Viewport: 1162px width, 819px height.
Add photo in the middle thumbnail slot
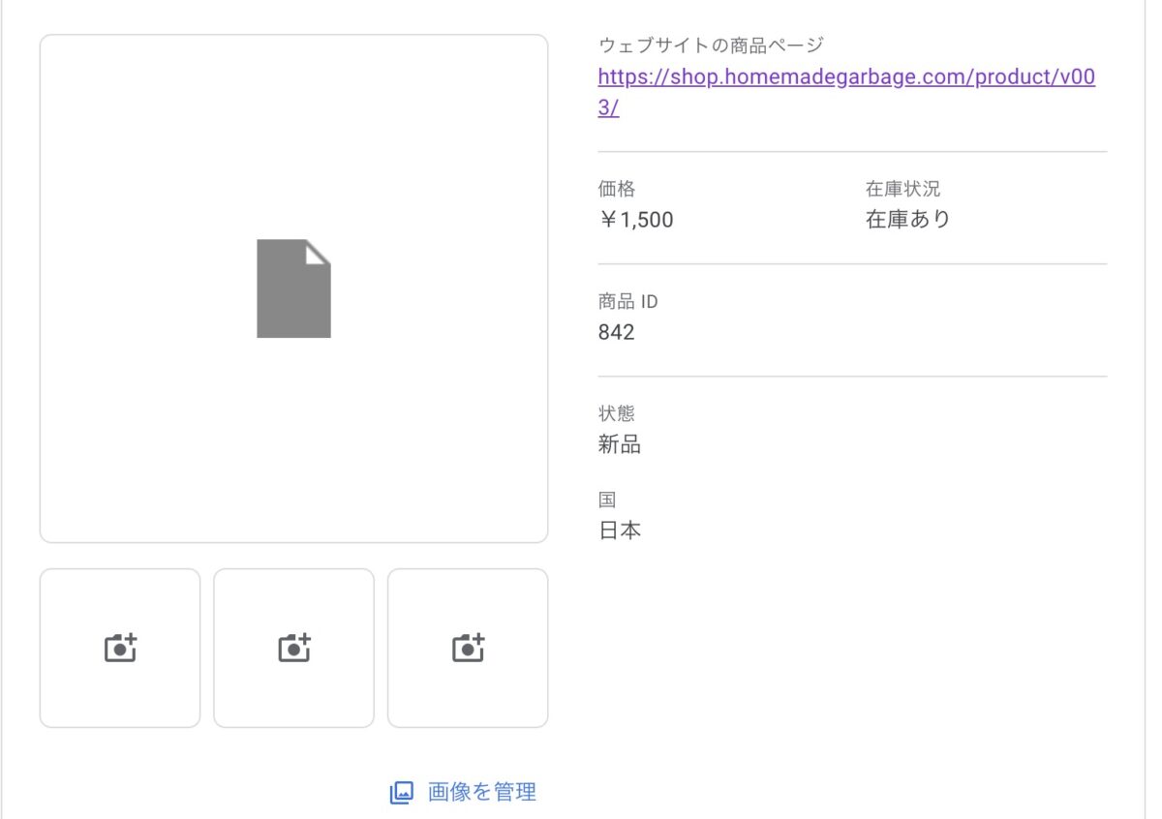point(293,648)
